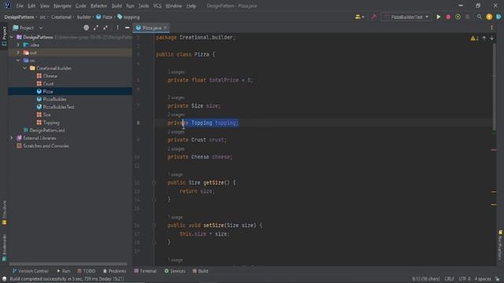This screenshot has width=504, height=283.
Task: Close the Pizza.java editor tab
Action: [165, 28]
